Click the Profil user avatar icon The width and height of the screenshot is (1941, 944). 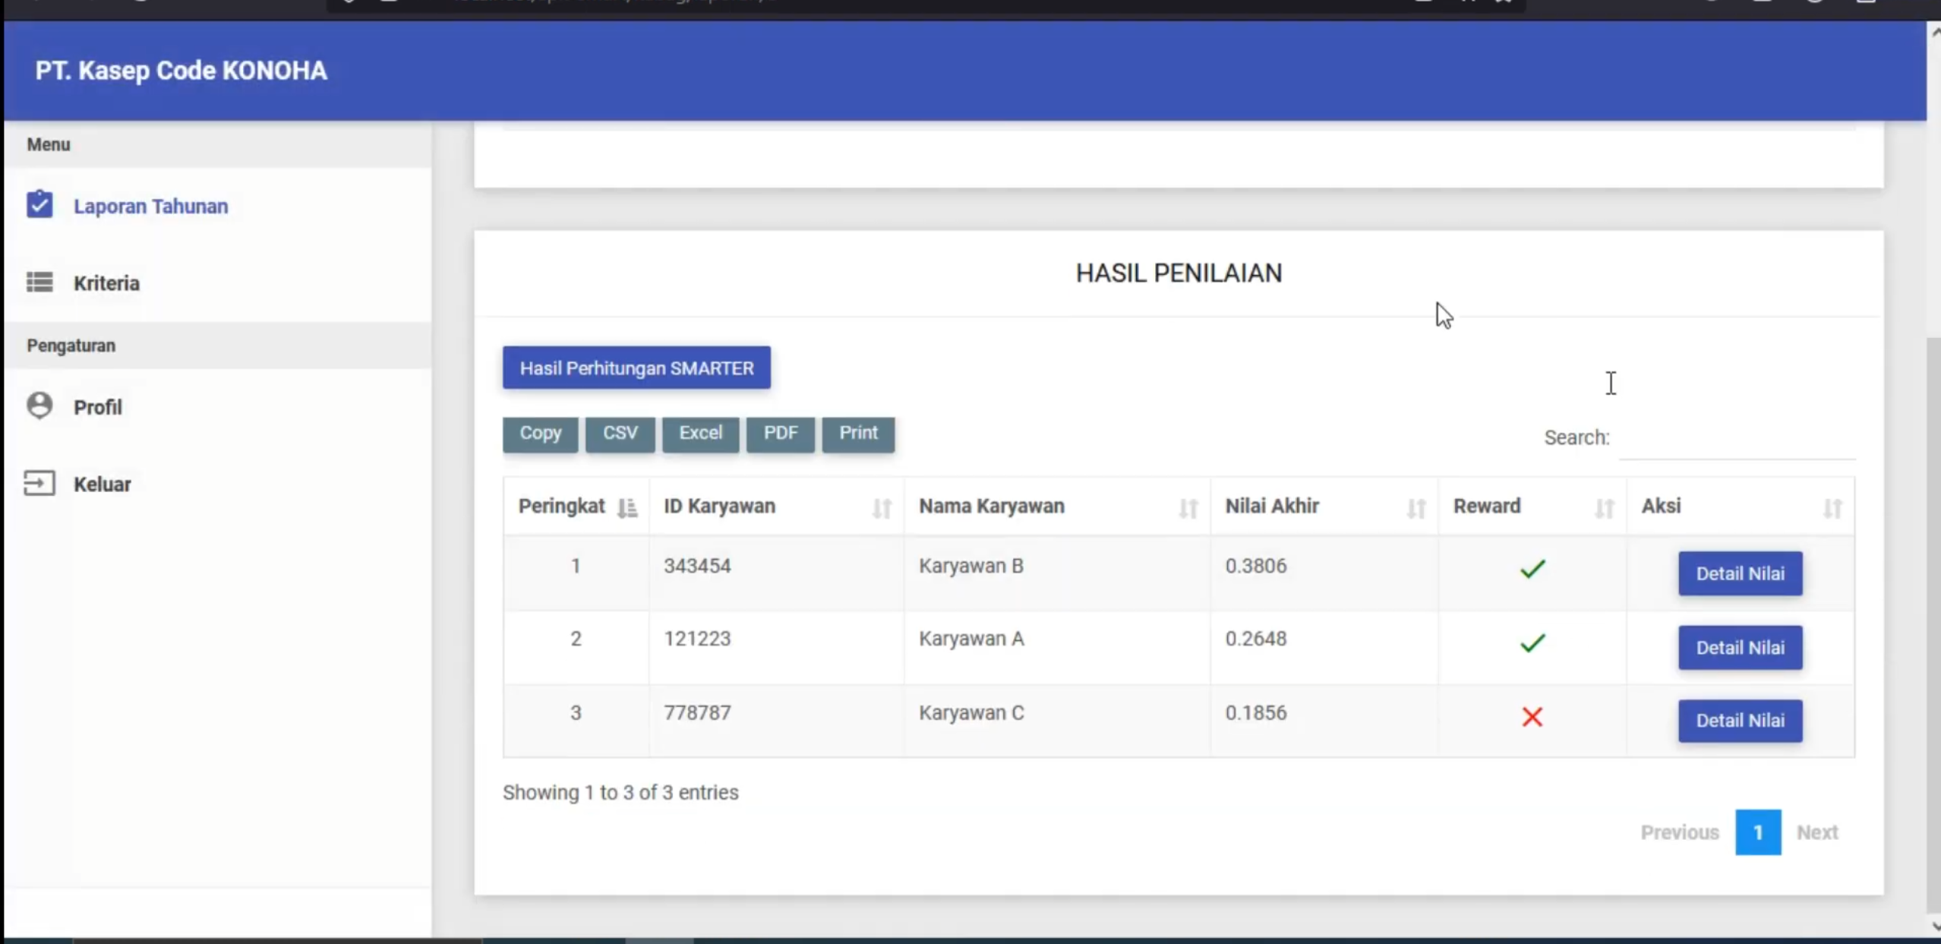coord(39,406)
